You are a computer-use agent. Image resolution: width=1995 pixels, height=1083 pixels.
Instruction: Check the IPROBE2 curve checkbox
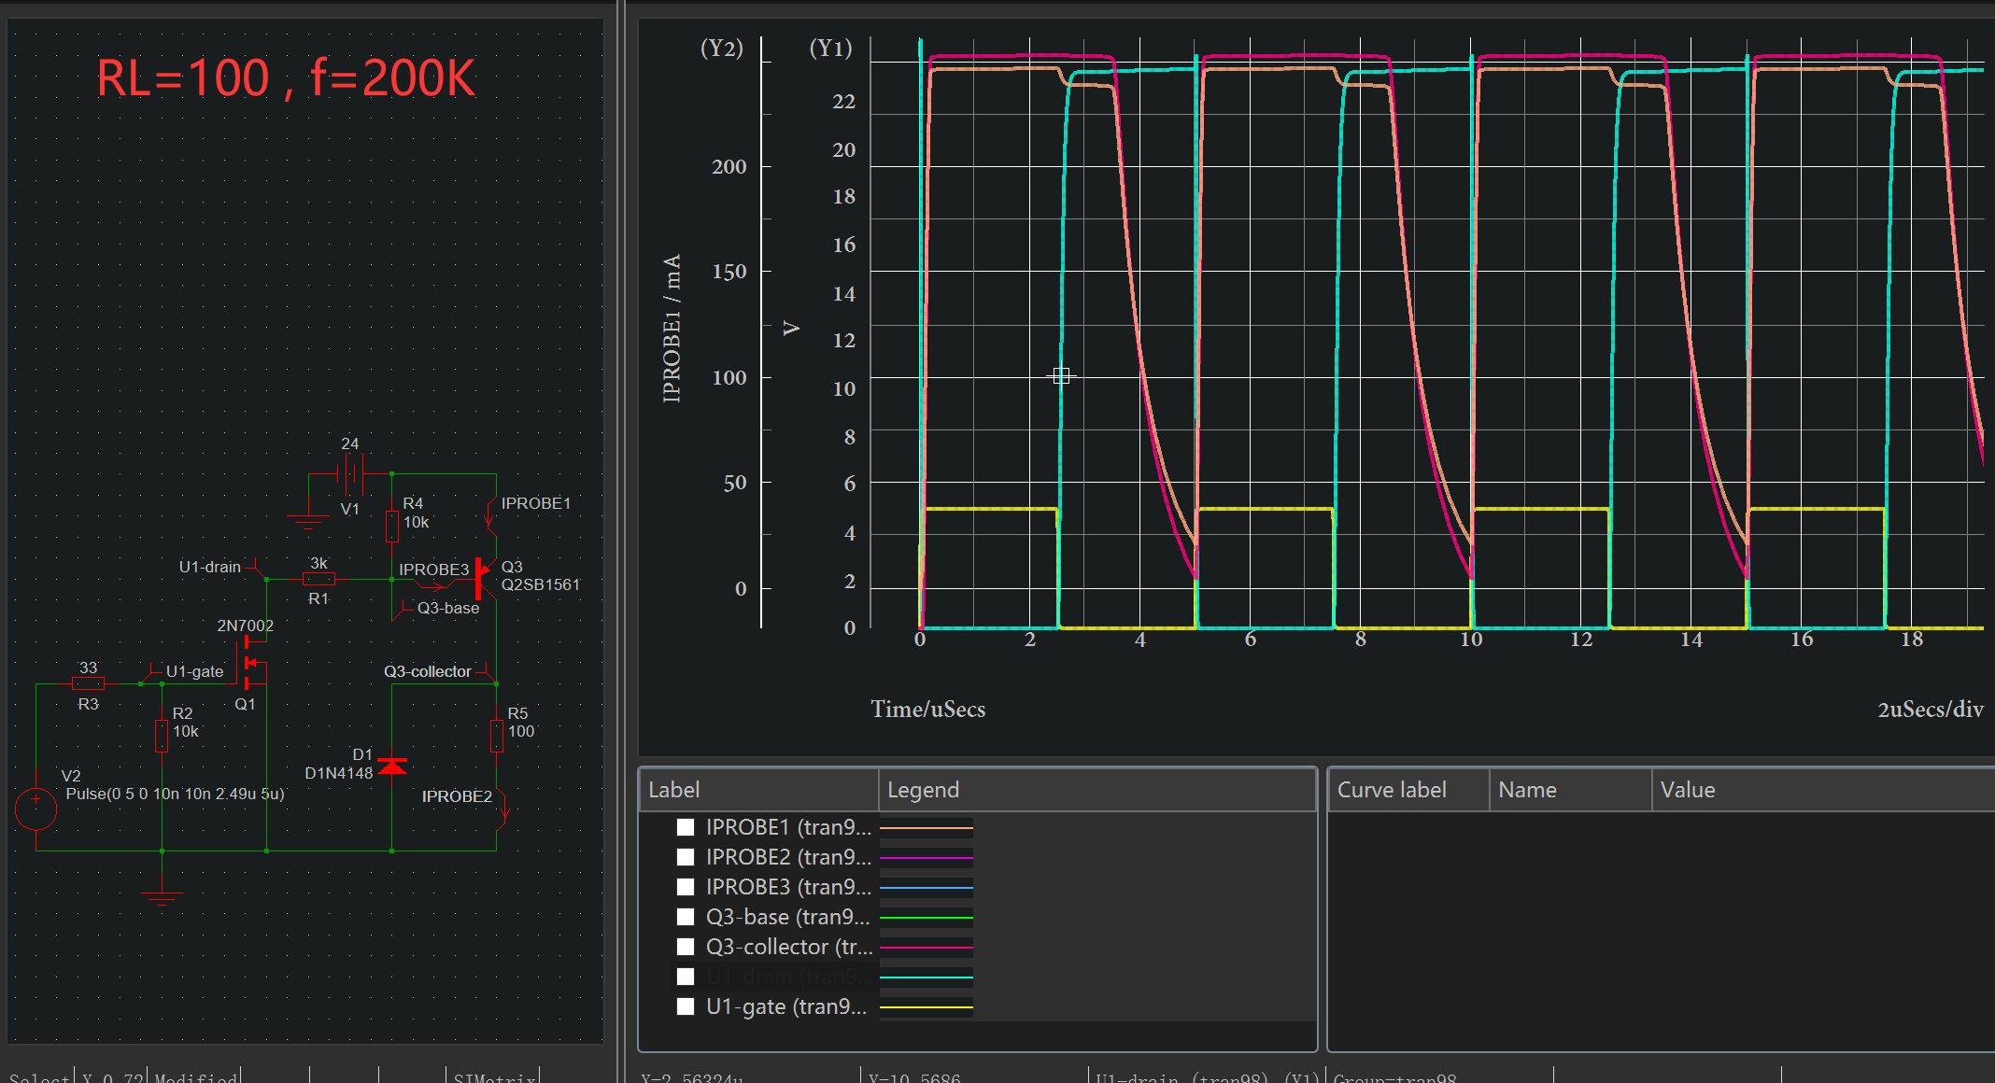tap(686, 857)
